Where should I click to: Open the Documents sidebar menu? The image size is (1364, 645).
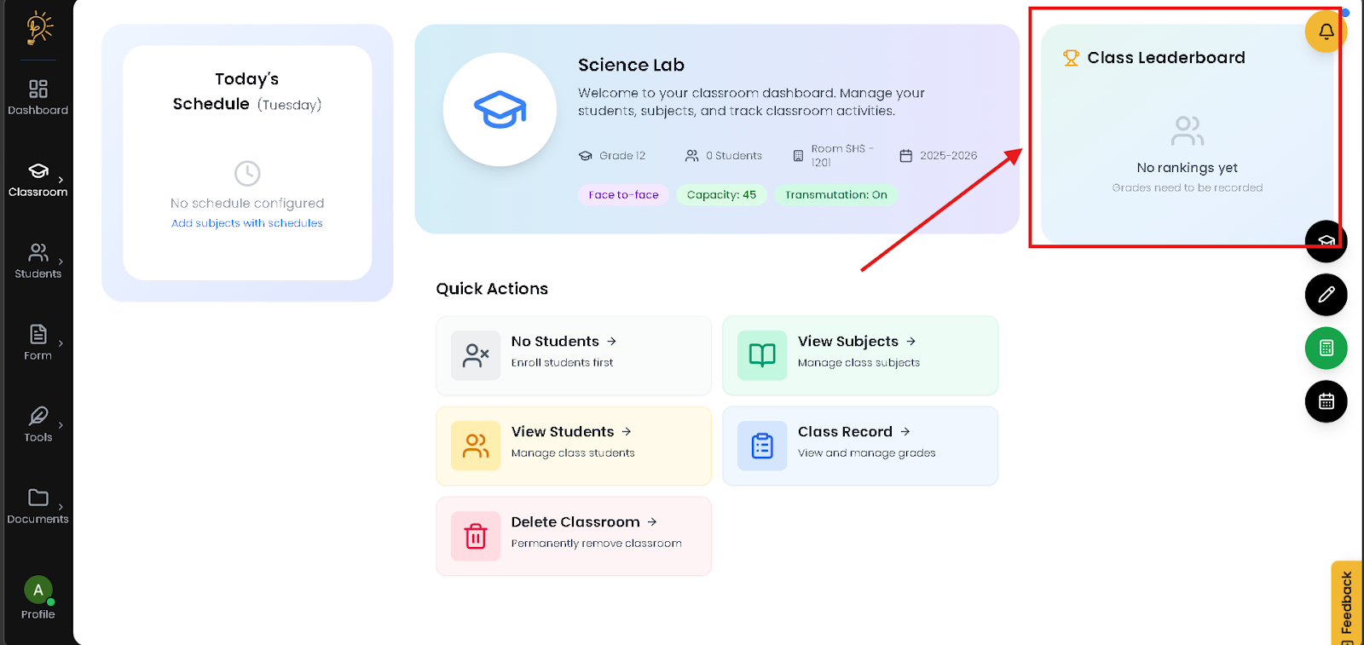point(38,506)
